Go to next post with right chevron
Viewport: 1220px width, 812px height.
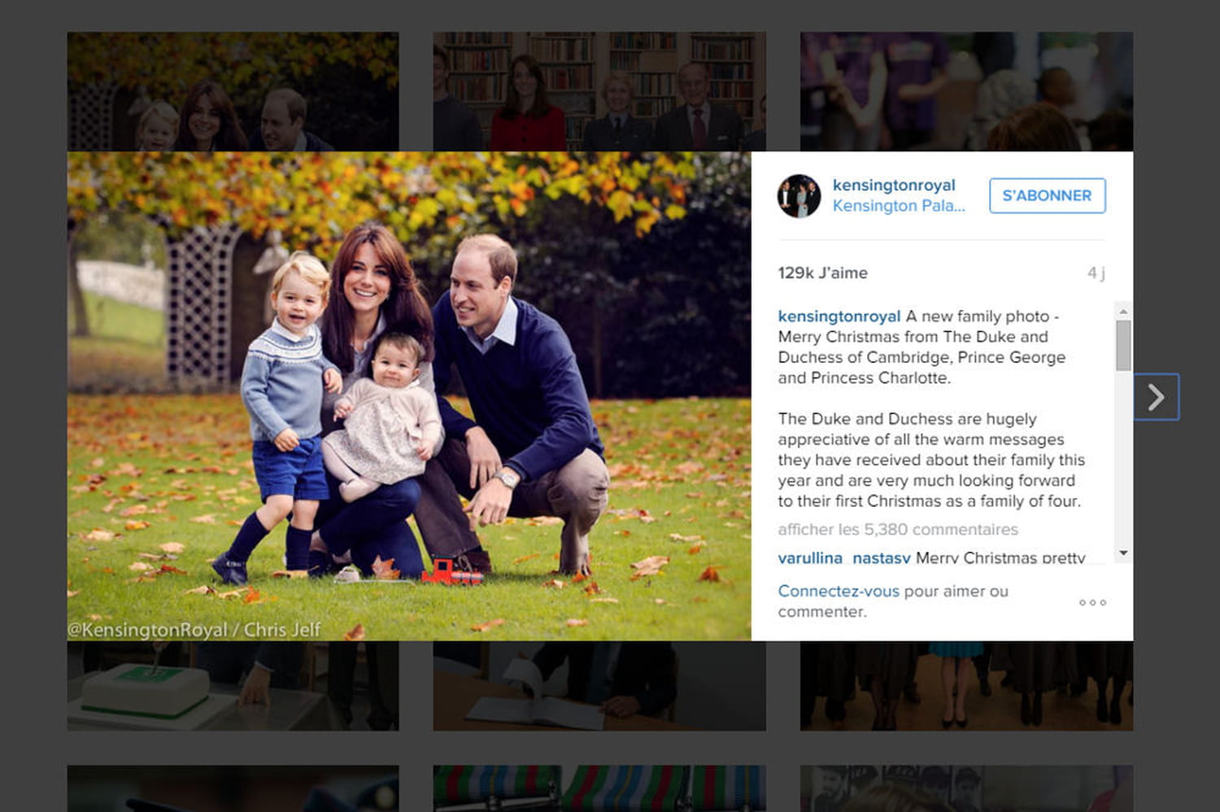click(1156, 397)
